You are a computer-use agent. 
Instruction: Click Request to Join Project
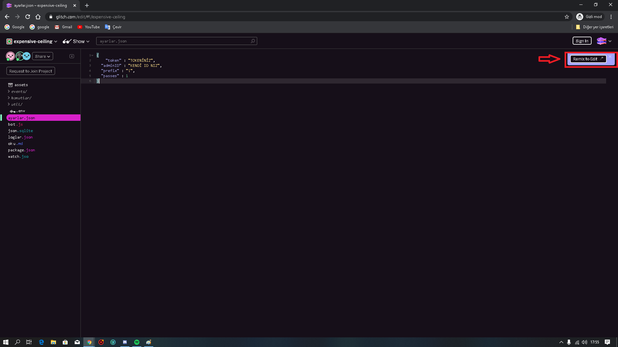point(31,71)
